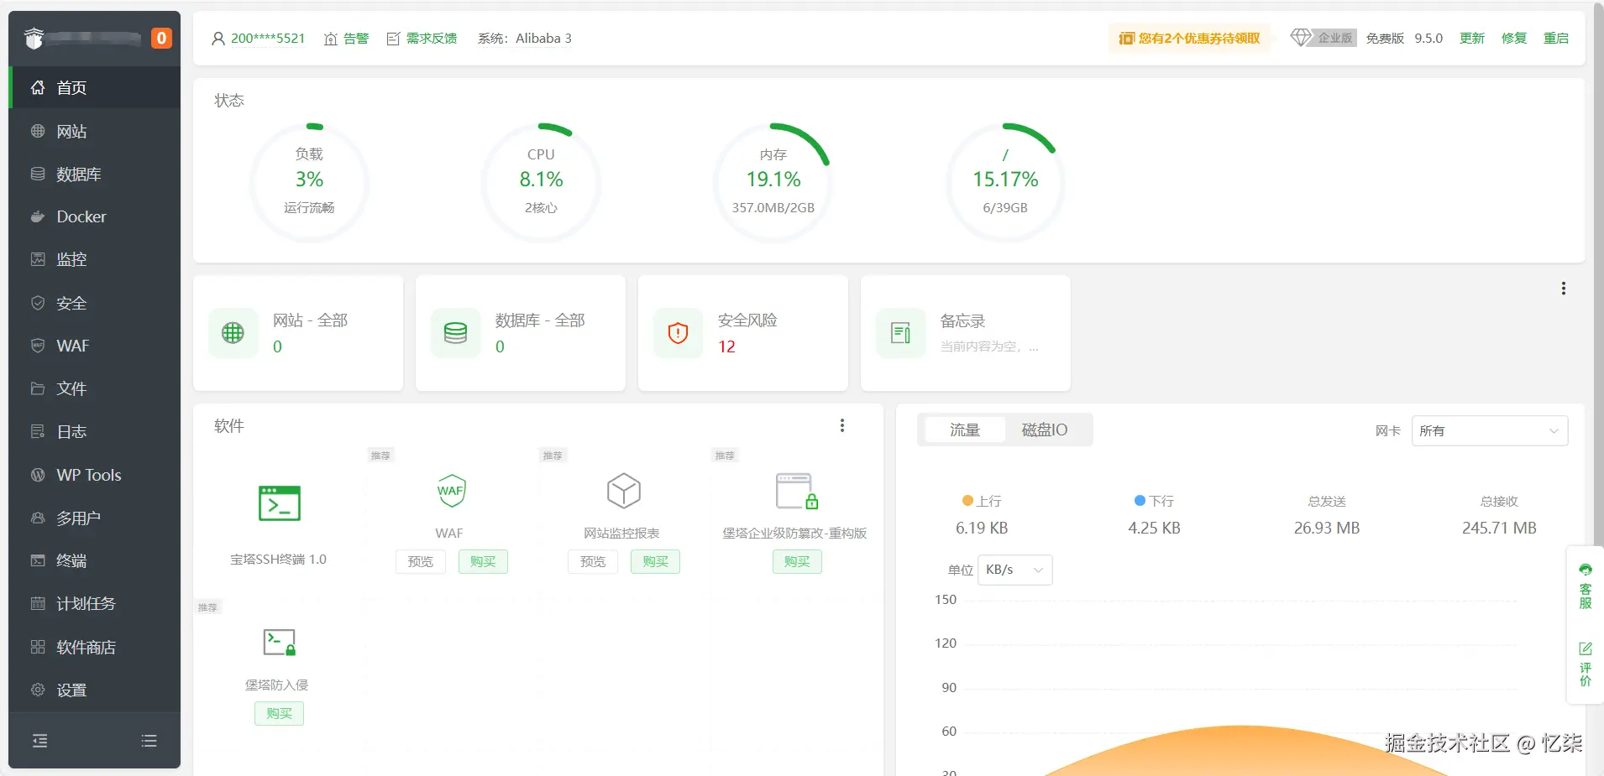Open the orange notification badge showing 0
1604x776 pixels.
[161, 38]
